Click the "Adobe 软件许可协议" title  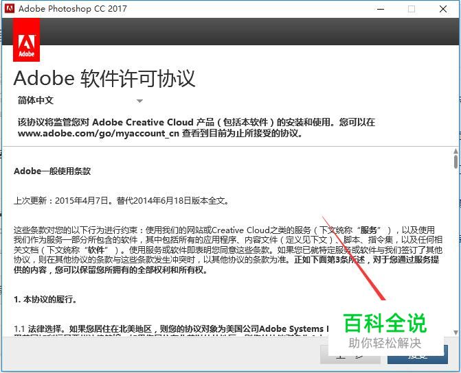(x=104, y=79)
